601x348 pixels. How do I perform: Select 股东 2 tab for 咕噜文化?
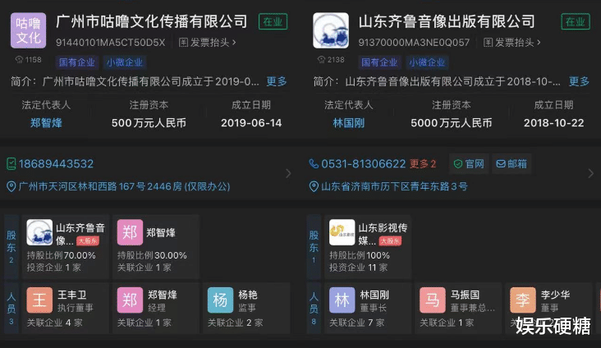[x=11, y=247]
